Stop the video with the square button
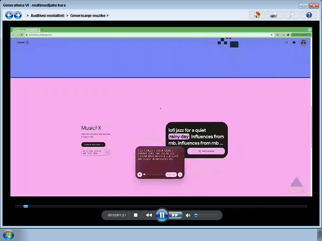 tap(136, 215)
